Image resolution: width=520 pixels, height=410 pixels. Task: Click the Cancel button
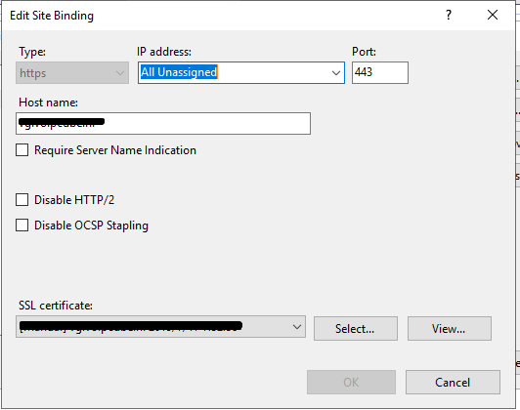[x=453, y=383]
